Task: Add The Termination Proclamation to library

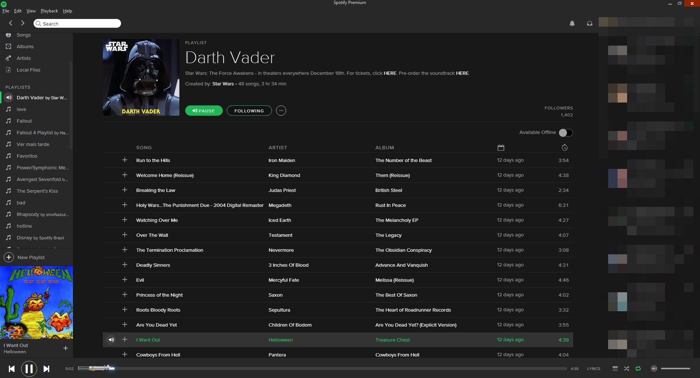Action: [x=125, y=250]
